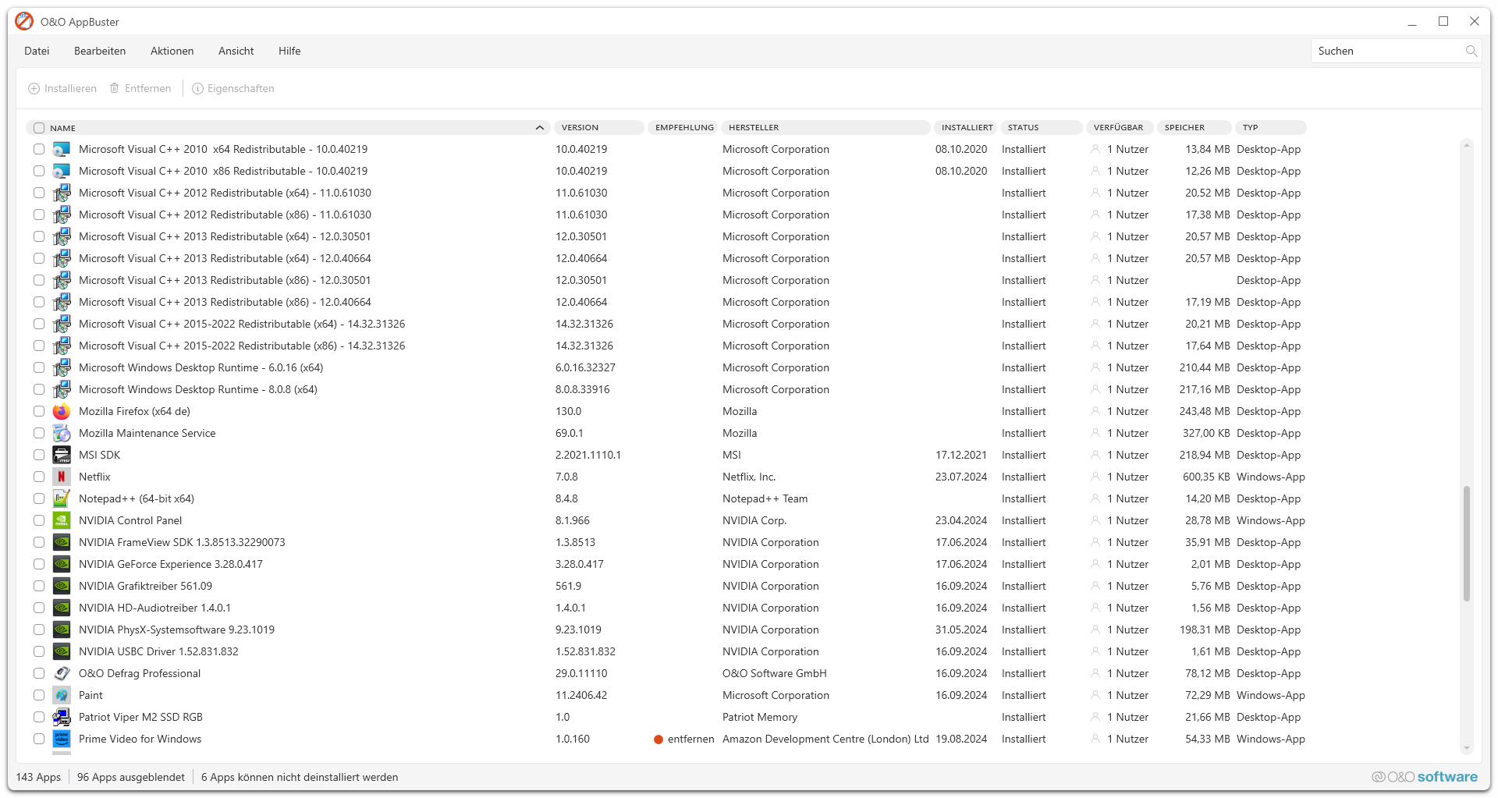This screenshot has width=1498, height=798.
Task: Open the Ansicht menu
Action: (236, 51)
